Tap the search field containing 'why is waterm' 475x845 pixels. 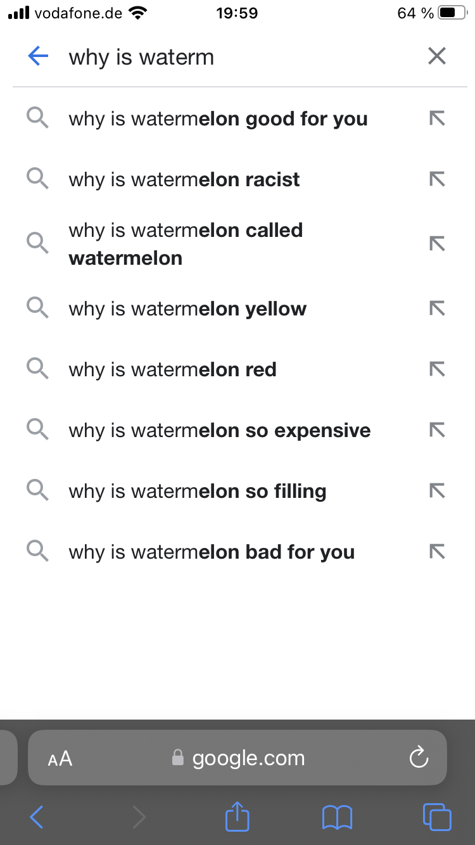(x=237, y=57)
